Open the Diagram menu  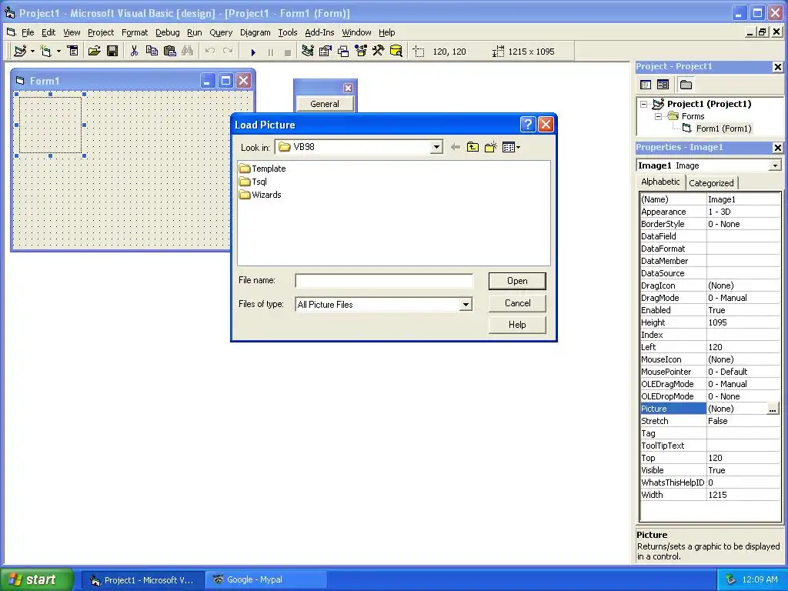(x=255, y=32)
